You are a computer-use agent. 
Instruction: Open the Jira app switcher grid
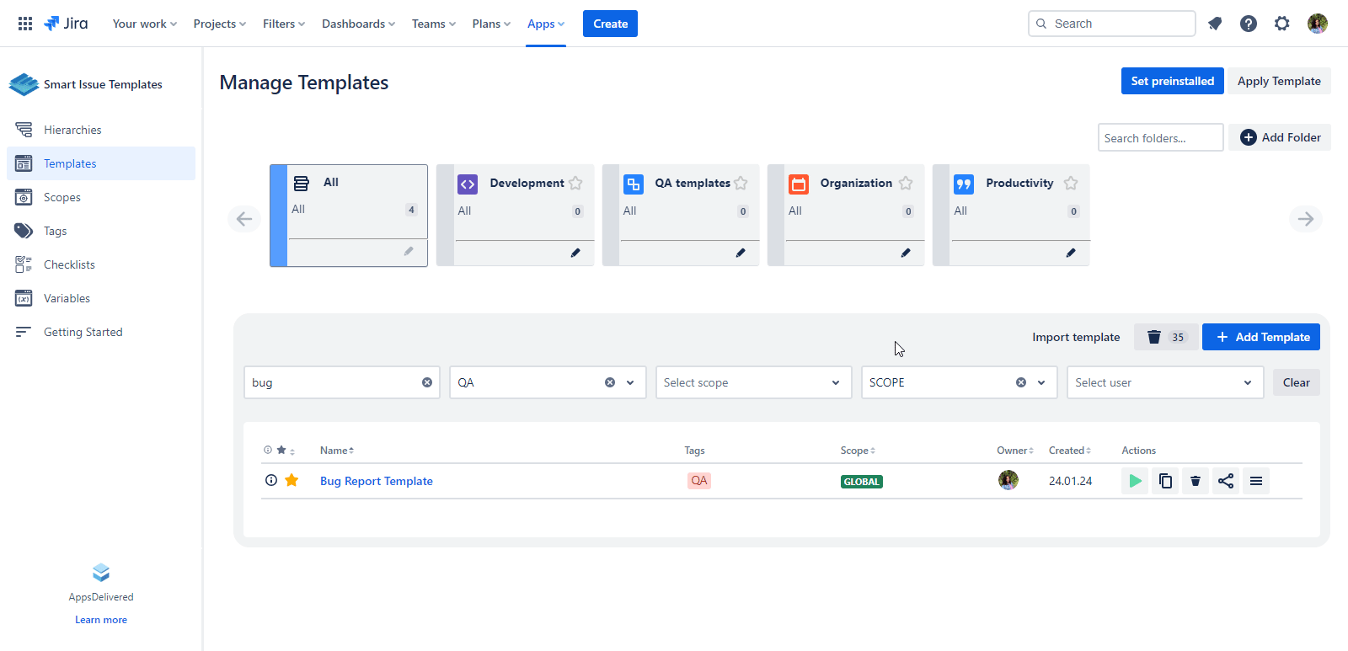(x=25, y=24)
